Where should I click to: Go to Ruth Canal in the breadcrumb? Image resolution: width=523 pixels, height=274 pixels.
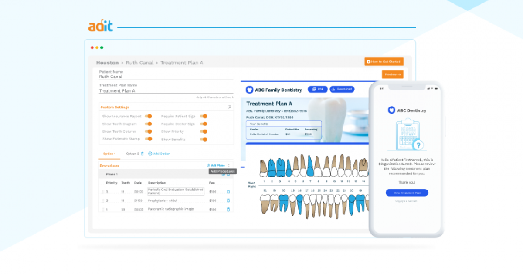click(x=139, y=63)
